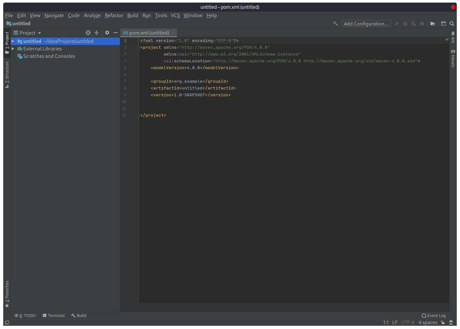Image resolution: width=460 pixels, height=329 pixels.
Task: Open Project panel settings gear
Action: click(107, 33)
